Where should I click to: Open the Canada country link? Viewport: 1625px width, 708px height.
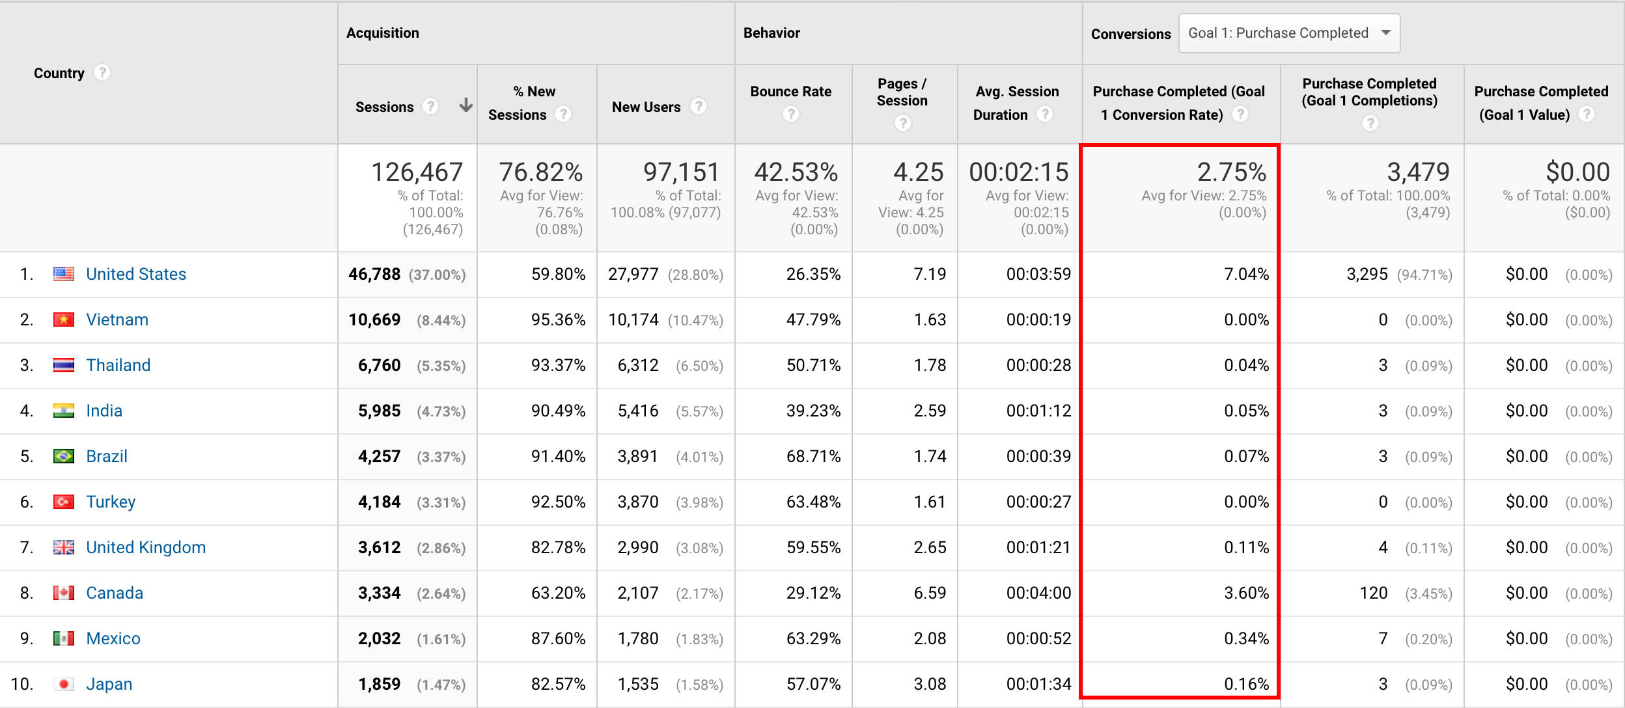pyautogui.click(x=115, y=593)
